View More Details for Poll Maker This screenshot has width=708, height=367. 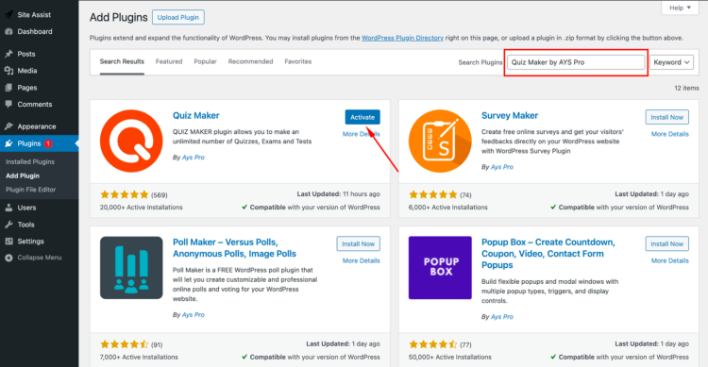362,261
